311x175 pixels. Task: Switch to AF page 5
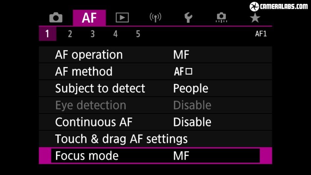click(x=138, y=34)
